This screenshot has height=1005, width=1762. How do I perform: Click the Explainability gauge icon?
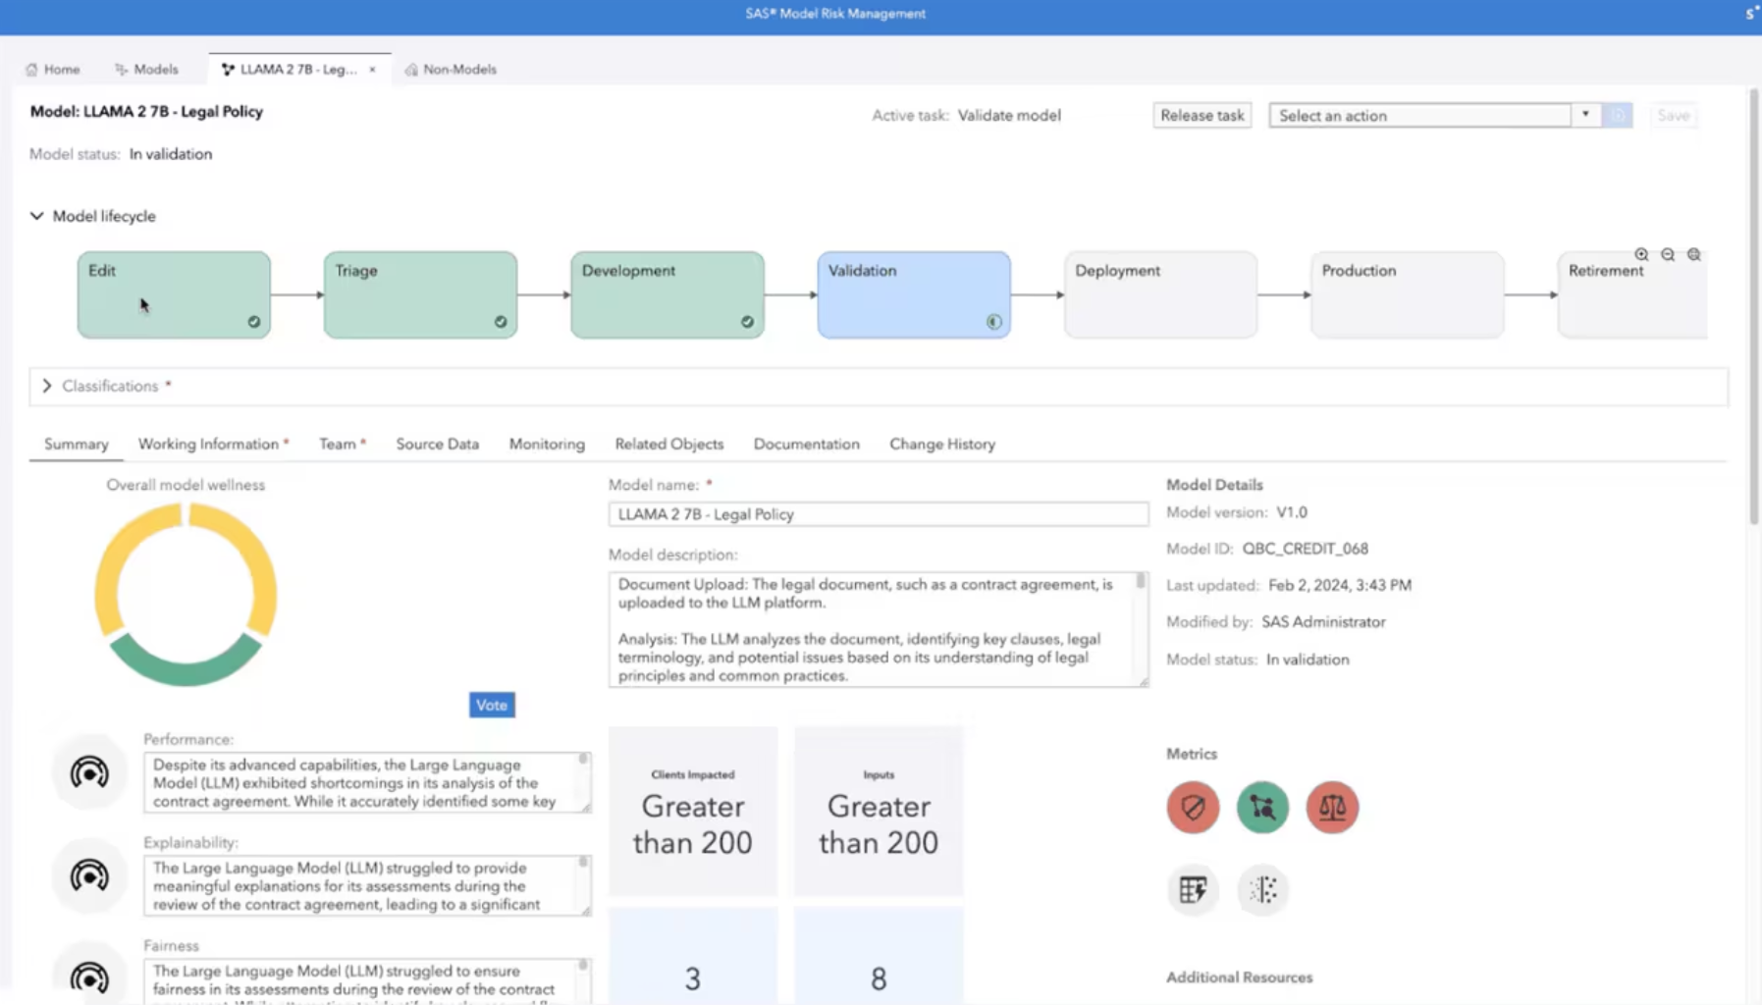[89, 876]
